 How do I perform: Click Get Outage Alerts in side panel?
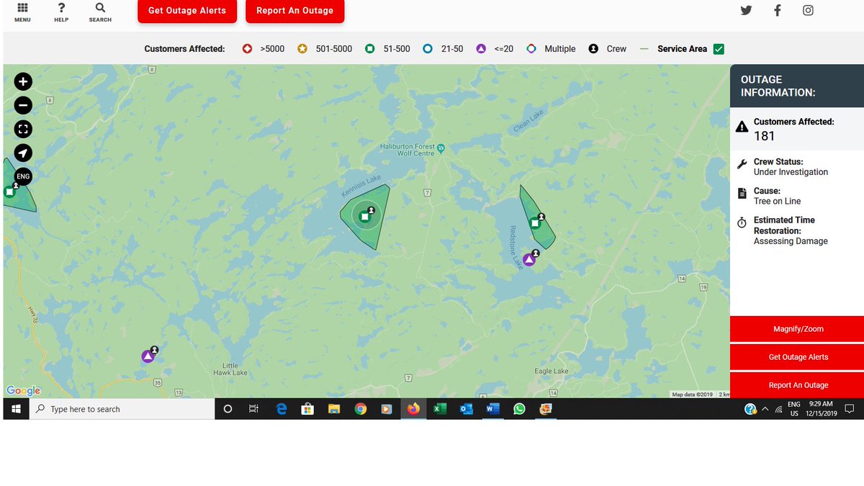798,357
